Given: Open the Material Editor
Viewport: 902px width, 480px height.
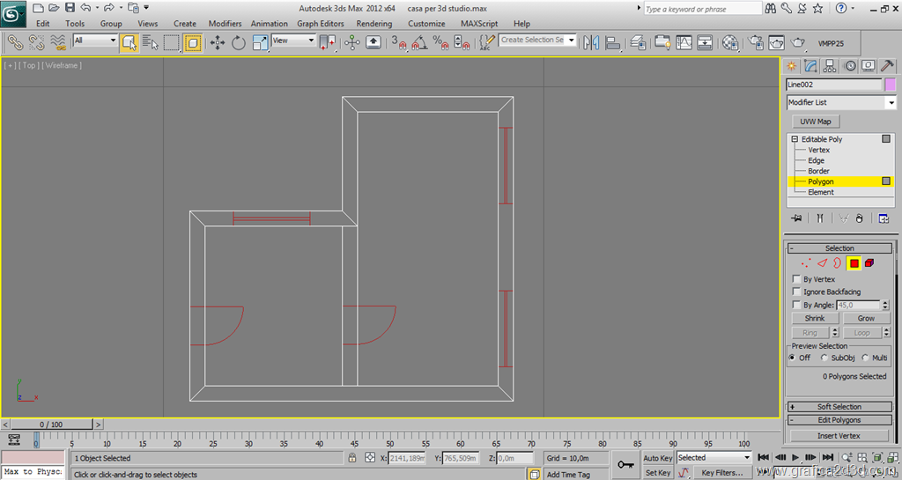Looking at the screenshot, I should [730, 42].
